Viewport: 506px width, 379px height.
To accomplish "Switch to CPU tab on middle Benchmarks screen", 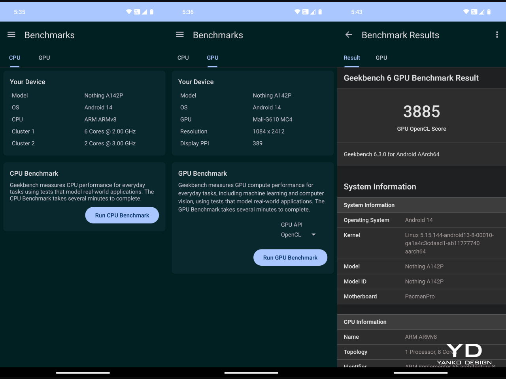I will coord(183,58).
